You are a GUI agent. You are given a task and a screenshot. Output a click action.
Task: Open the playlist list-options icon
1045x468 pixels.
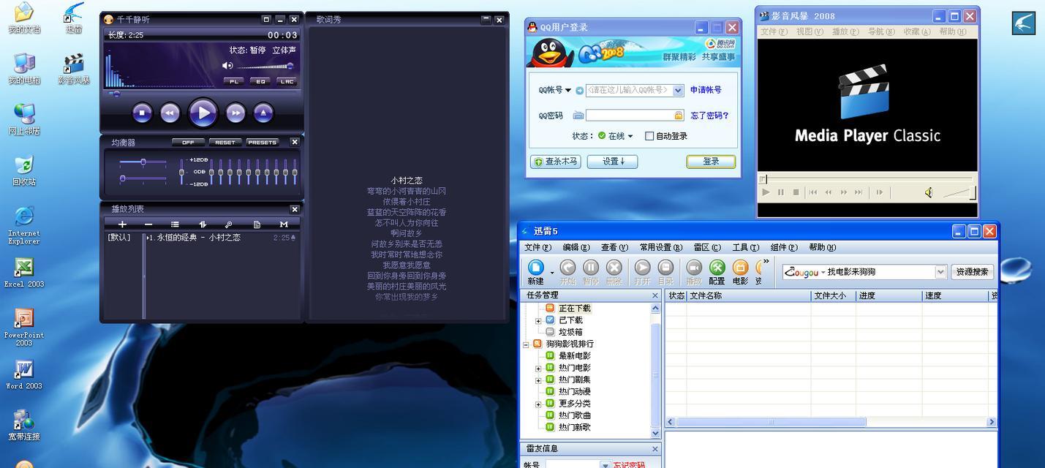(x=176, y=224)
